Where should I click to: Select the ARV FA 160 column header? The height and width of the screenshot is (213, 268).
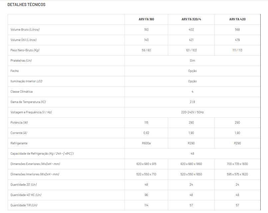pos(146,19)
